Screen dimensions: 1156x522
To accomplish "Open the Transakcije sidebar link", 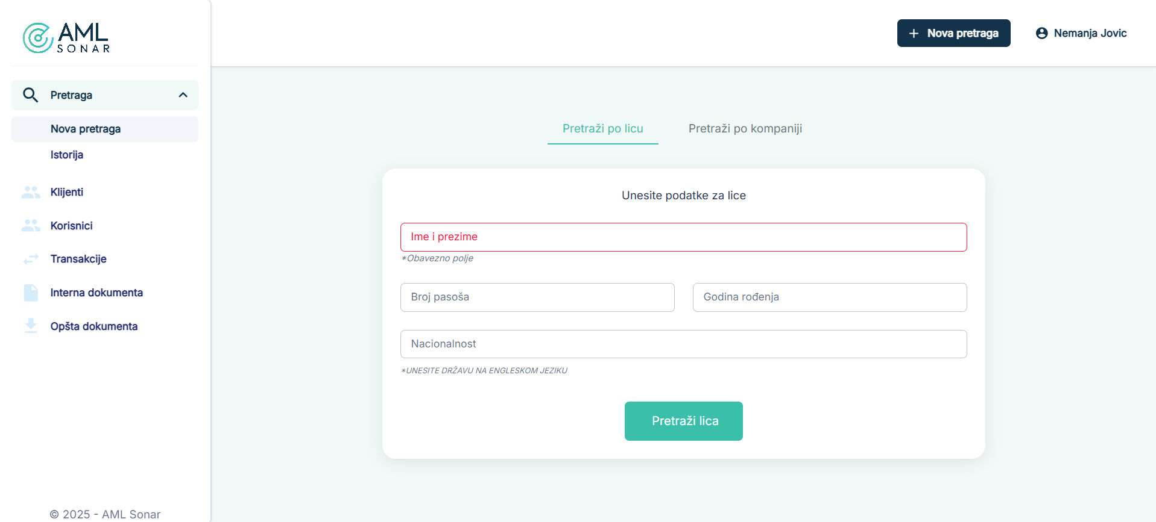I will click(x=78, y=259).
